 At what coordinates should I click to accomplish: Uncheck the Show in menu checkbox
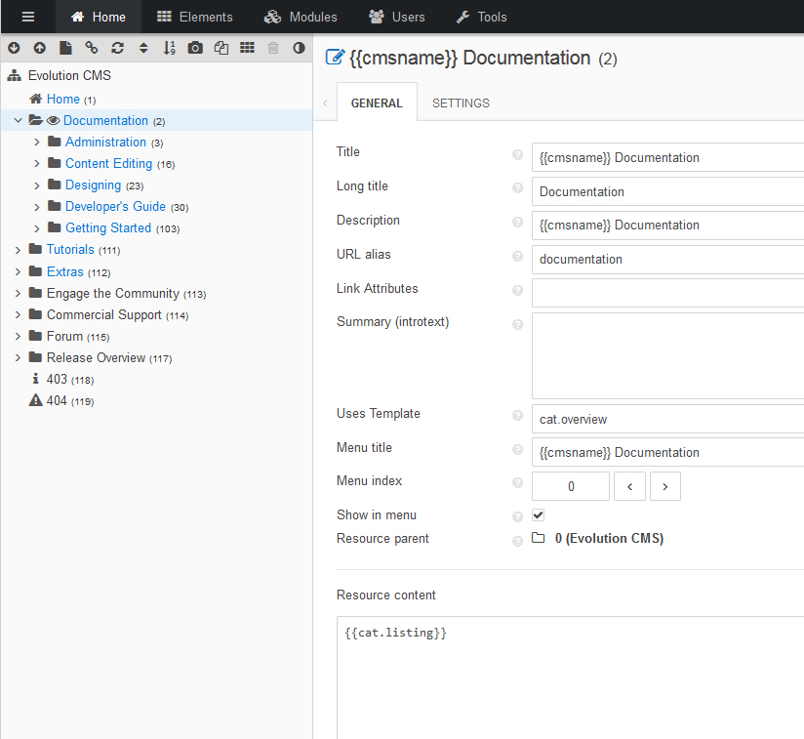click(x=538, y=514)
